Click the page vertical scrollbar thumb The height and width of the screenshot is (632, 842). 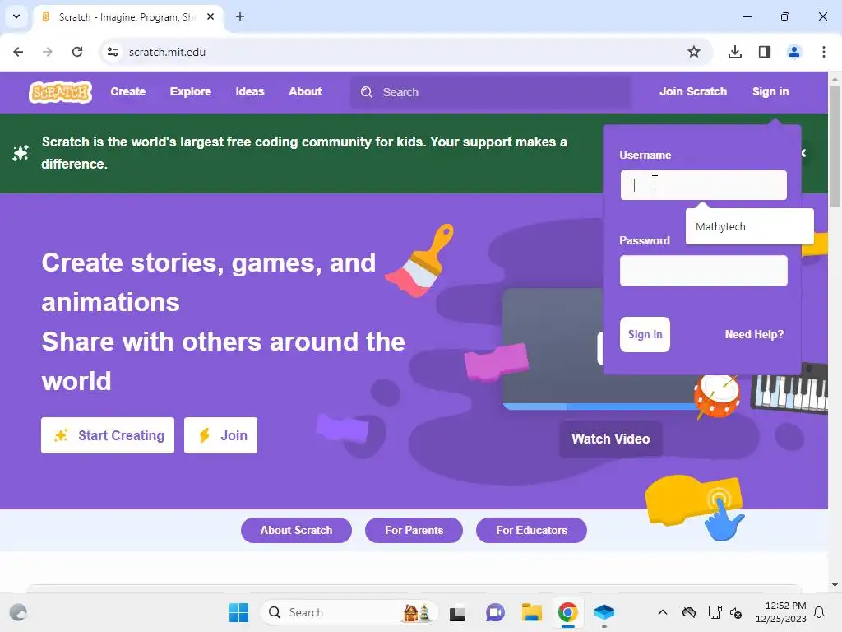coord(835,145)
